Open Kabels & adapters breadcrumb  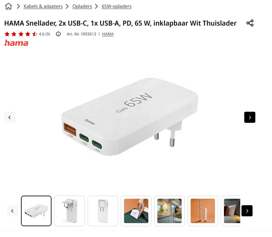click(x=43, y=6)
